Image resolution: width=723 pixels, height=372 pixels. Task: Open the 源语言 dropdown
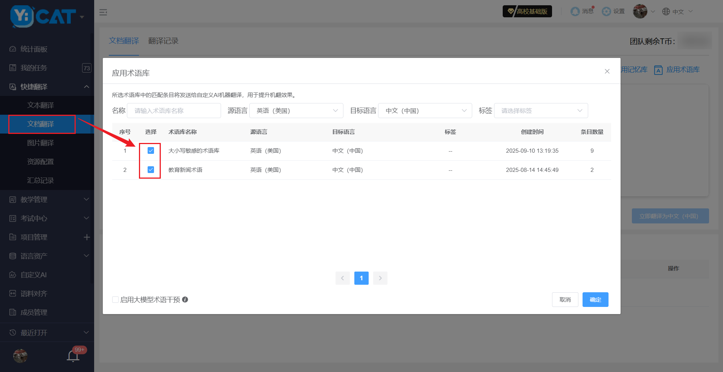point(296,111)
